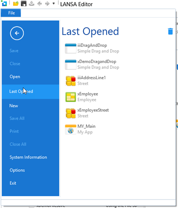The width and height of the screenshot is (178, 208).
Task: Click the iiiAddressLine1 field blocks icon
Action: pyautogui.click(x=71, y=81)
